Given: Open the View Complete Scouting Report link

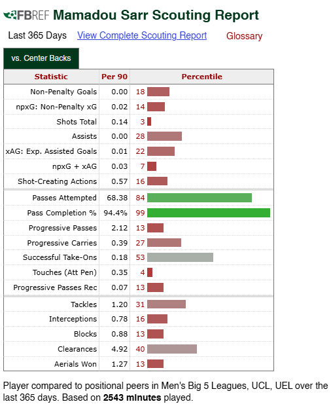Looking at the screenshot, I should (x=142, y=35).
